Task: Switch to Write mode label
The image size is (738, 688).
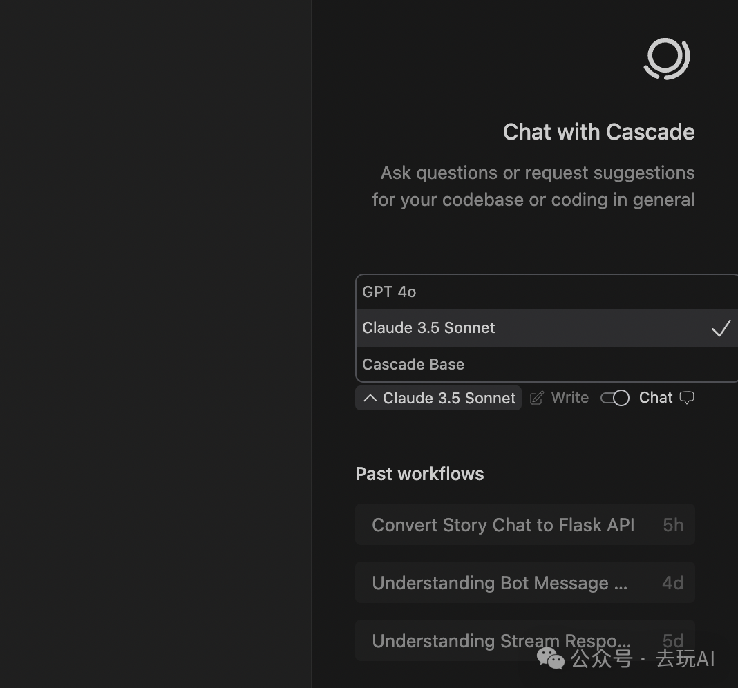Action: click(570, 398)
